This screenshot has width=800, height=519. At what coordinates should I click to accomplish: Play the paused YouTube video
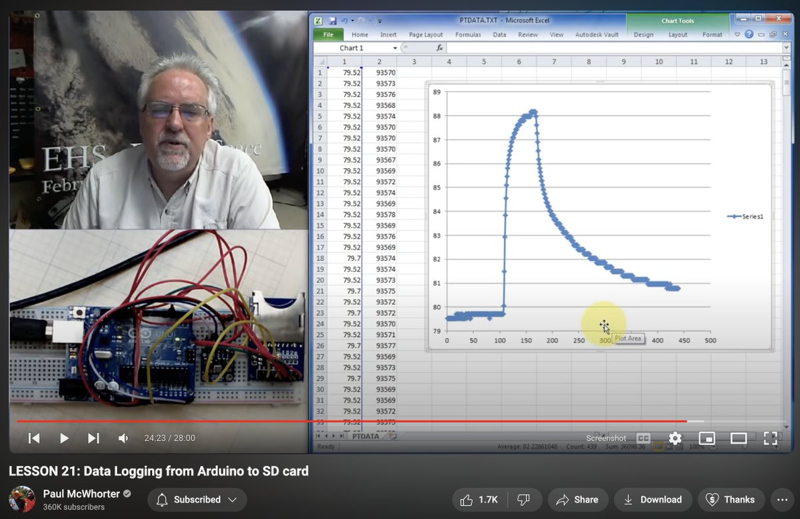click(64, 438)
